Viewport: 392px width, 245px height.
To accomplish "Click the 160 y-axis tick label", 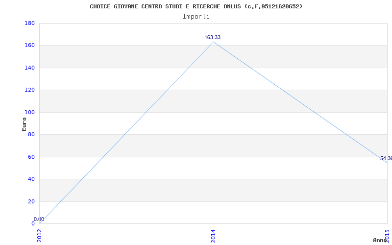I will (29, 46).
